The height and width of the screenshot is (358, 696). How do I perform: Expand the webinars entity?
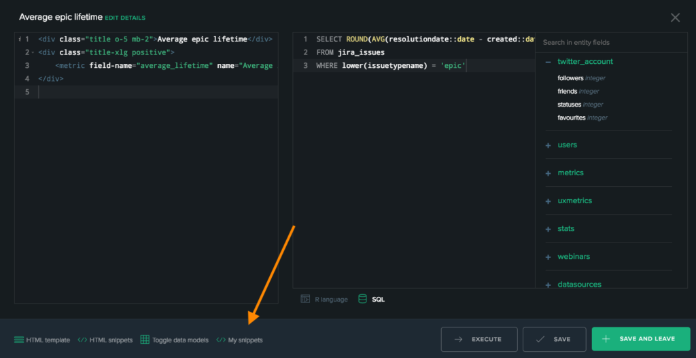(x=549, y=257)
